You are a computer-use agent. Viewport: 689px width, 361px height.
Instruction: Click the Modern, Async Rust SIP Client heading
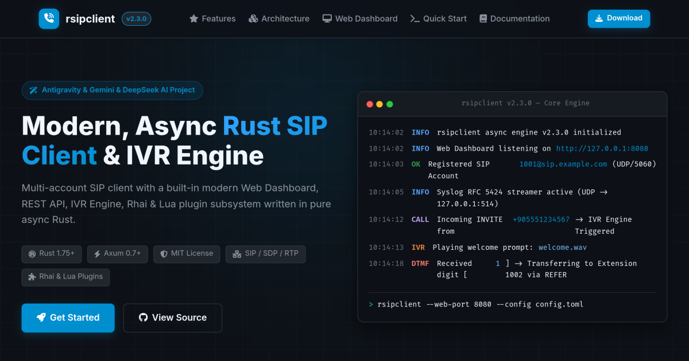click(x=175, y=140)
